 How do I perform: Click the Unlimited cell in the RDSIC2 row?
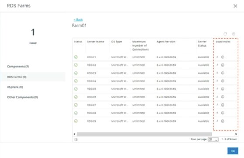pos(139,65)
